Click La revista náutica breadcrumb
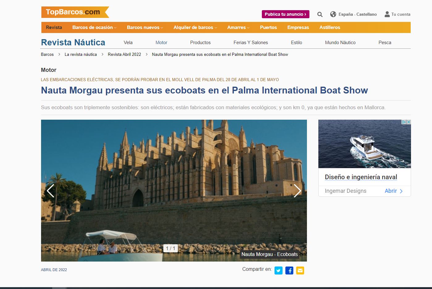Image resolution: width=432 pixels, height=289 pixels. point(81,54)
